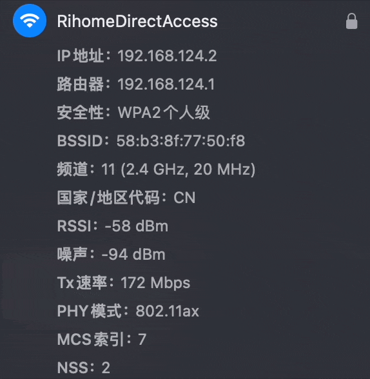Click the lock icon beside the network
Screen dimensions: 370x379
coord(351,21)
